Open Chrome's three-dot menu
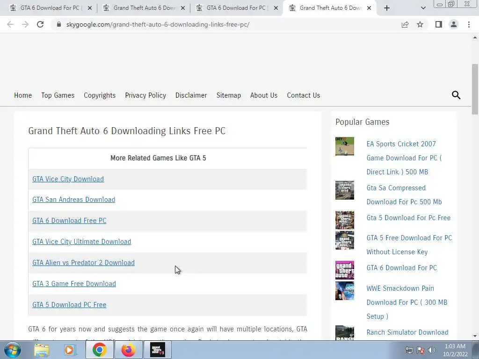 point(469,24)
